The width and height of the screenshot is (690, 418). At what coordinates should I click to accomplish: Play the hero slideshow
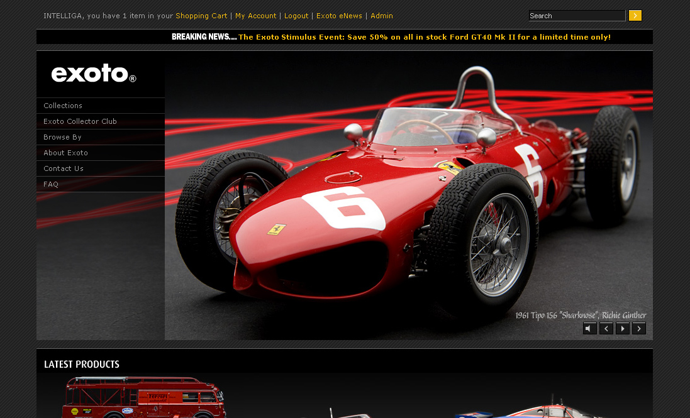coord(622,328)
